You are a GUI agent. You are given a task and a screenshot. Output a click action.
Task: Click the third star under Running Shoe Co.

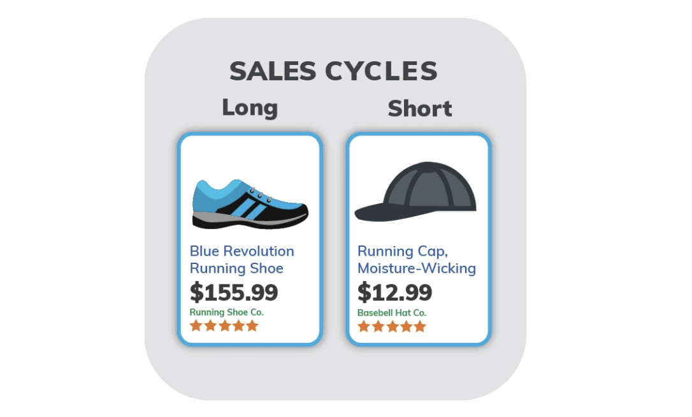[x=225, y=326]
